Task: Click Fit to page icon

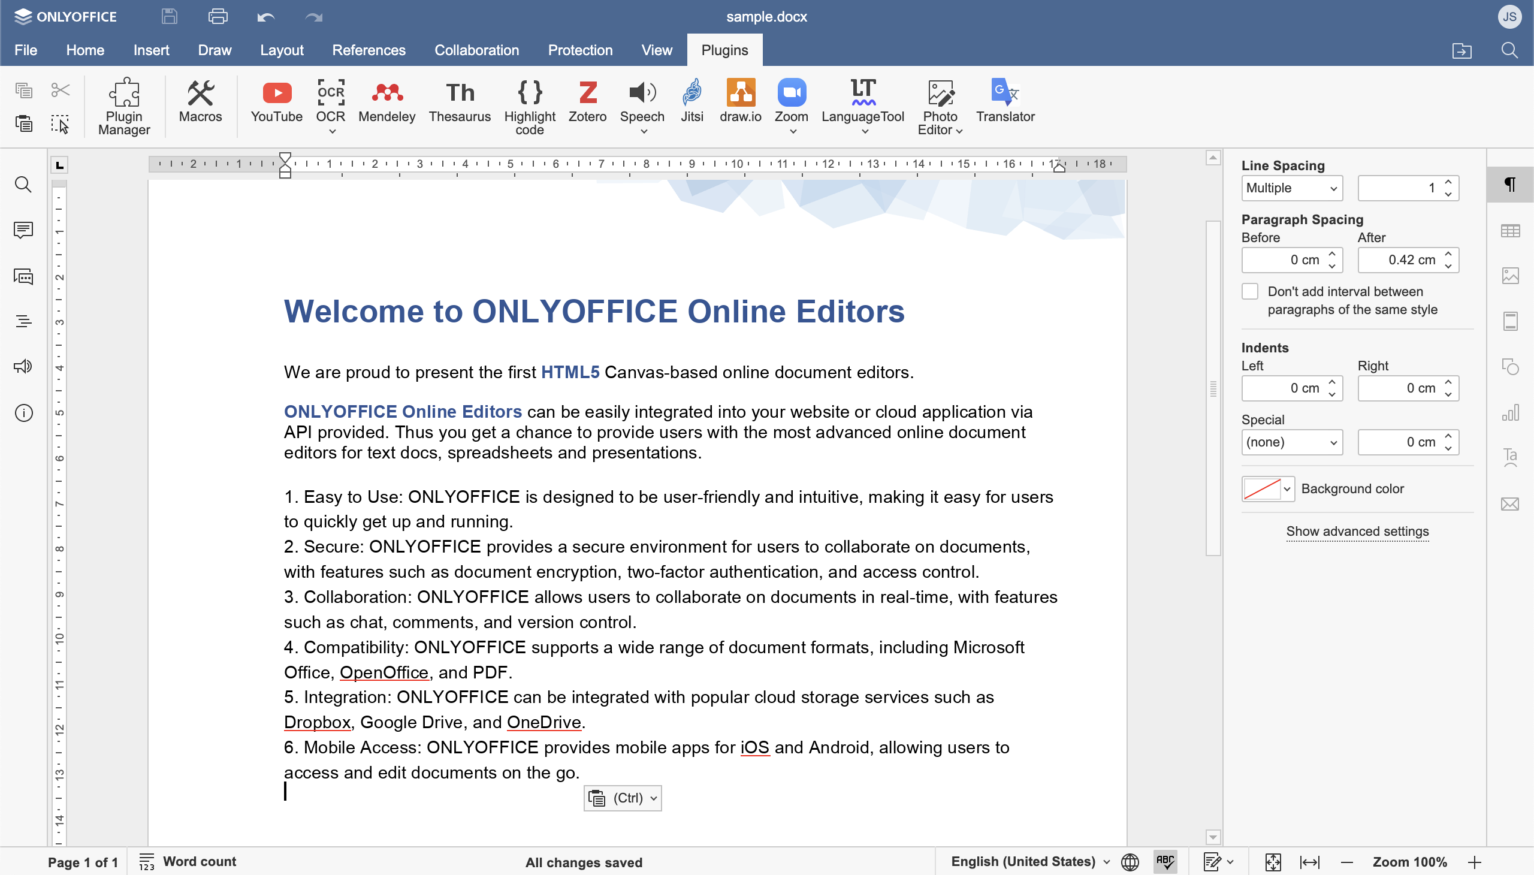Action: (1273, 862)
